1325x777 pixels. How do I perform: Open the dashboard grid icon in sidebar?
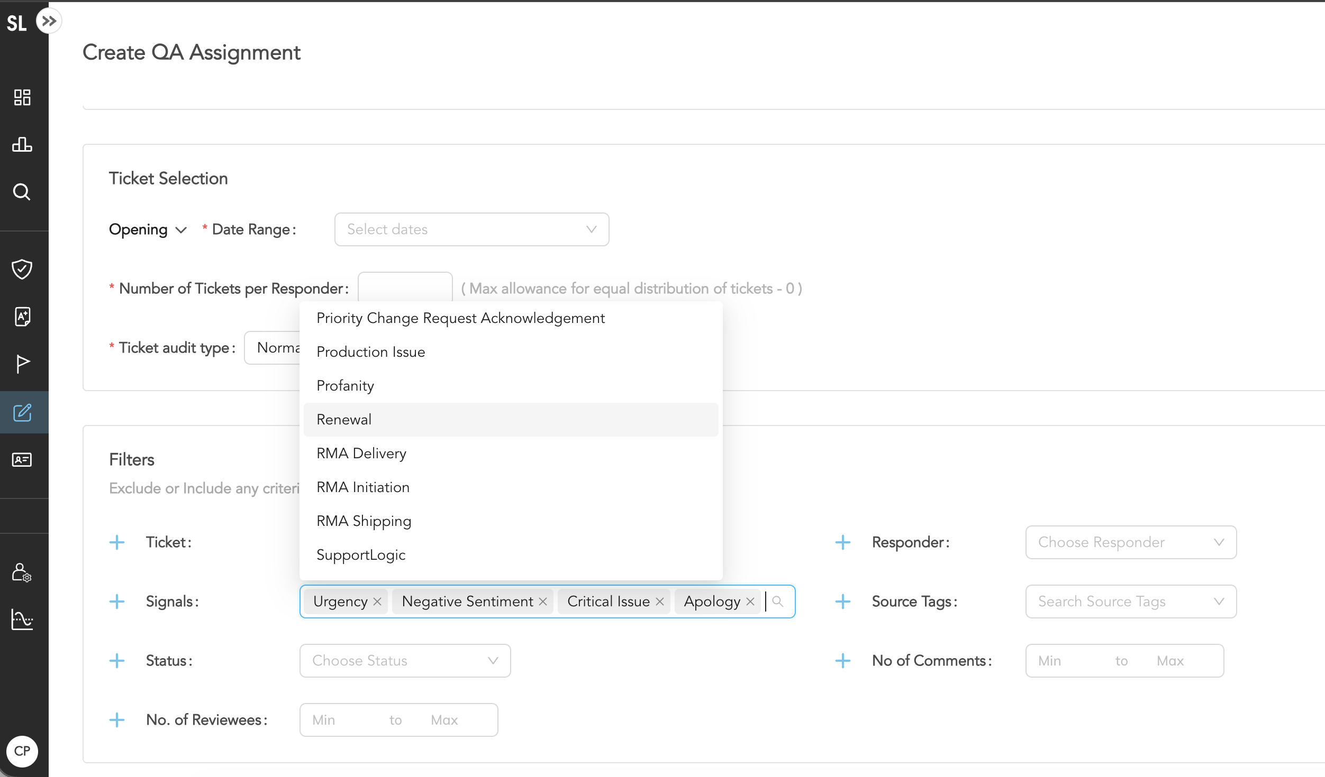[22, 97]
